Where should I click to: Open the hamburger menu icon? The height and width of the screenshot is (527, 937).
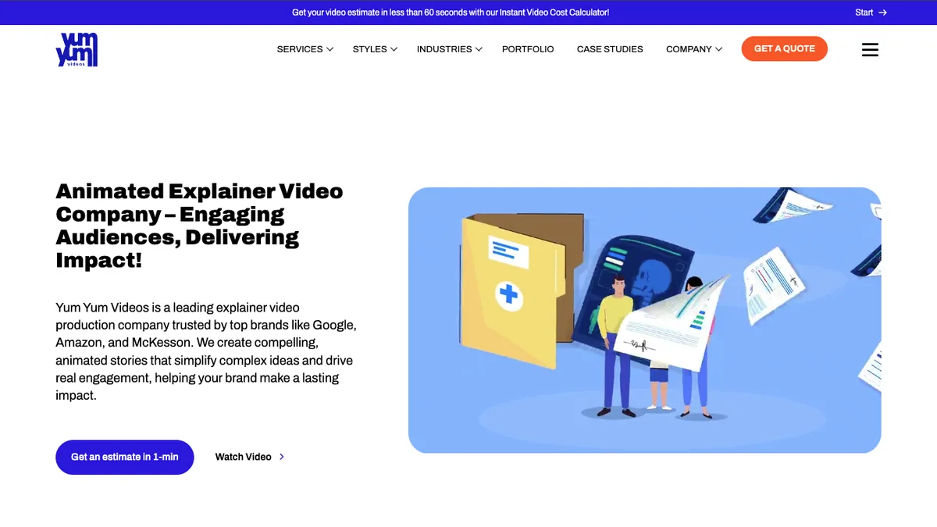click(x=870, y=49)
